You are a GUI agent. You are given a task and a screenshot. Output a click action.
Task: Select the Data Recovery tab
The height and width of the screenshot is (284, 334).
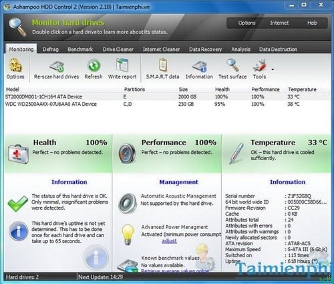205,50
